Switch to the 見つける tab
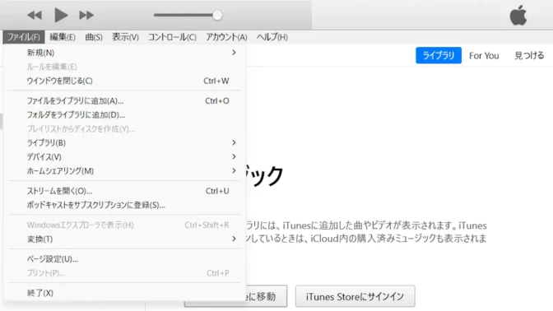 pyautogui.click(x=529, y=56)
